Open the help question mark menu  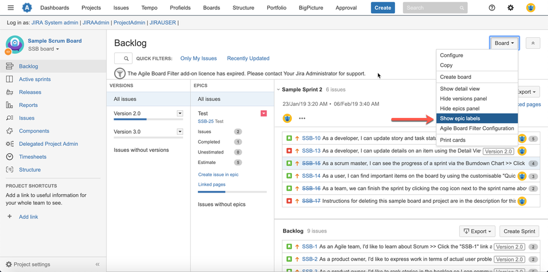pos(492,8)
